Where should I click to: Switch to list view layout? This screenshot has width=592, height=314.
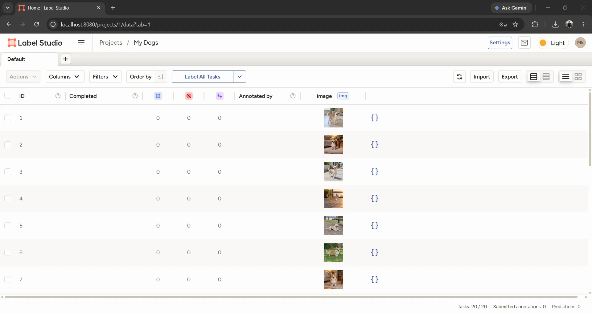pyautogui.click(x=565, y=77)
